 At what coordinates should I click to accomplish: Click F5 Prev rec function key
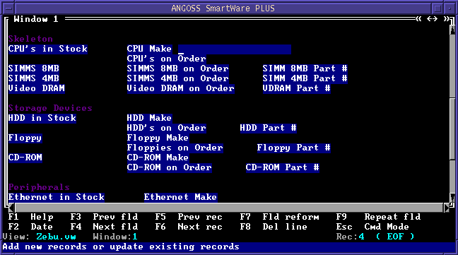[x=189, y=217]
